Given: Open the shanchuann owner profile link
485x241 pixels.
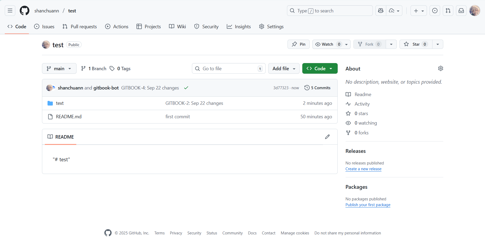Looking at the screenshot, I should 47,11.
